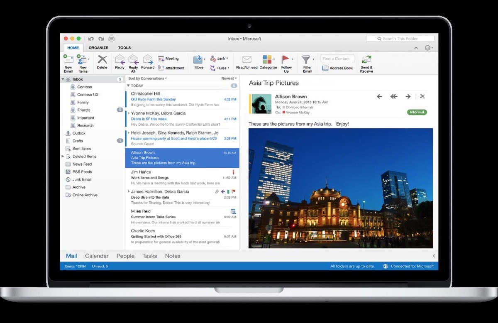Flag the email with Follow Up
Viewport: 498px width, 323px height.
point(287,62)
